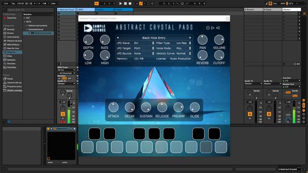Change the Velocity Curve Normal stepper
This screenshot has height=173, width=308.
pyautogui.click(x=190, y=53)
